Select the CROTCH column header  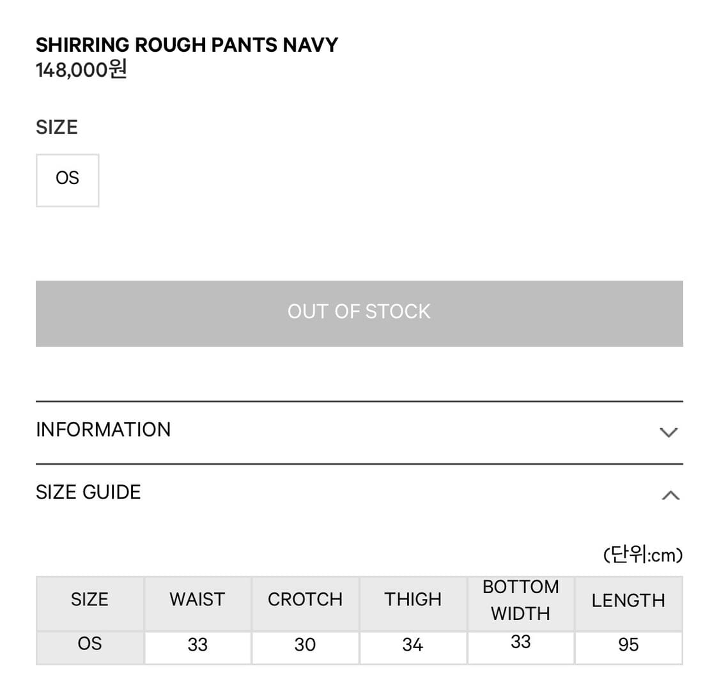305,600
